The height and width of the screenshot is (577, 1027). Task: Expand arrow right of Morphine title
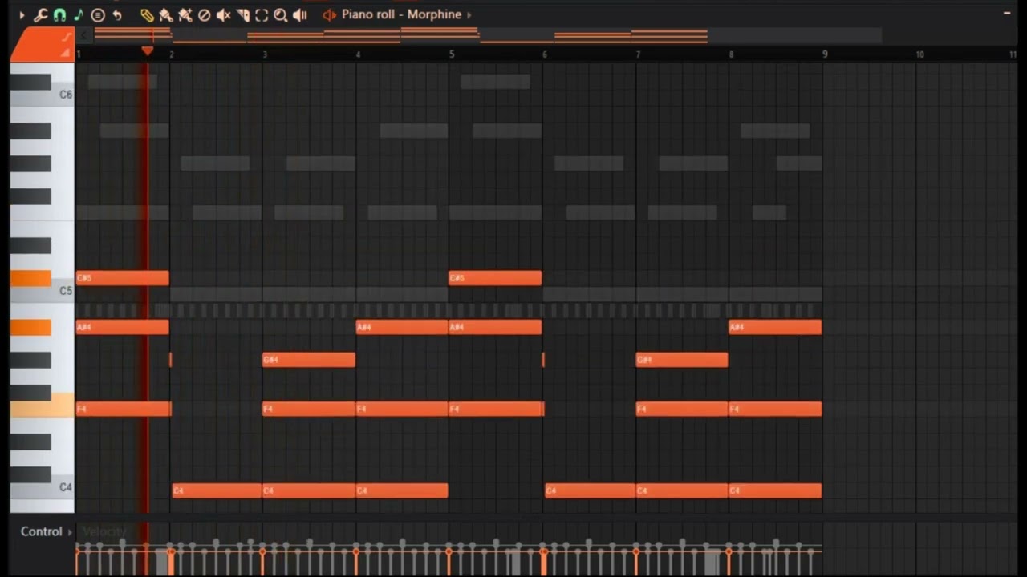469,14
